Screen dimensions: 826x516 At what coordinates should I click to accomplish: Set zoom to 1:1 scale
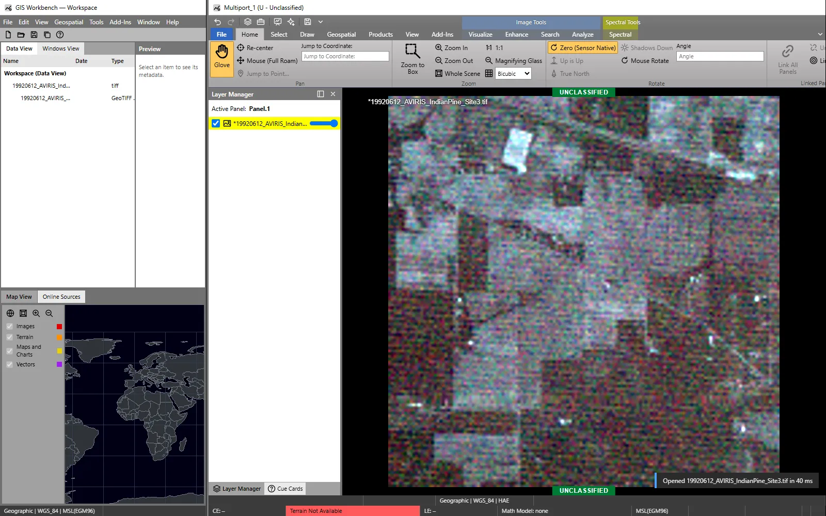click(494, 47)
